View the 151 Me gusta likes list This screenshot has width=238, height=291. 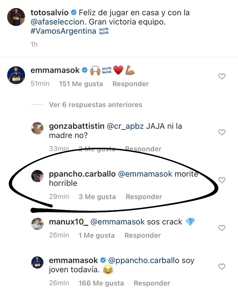81,84
